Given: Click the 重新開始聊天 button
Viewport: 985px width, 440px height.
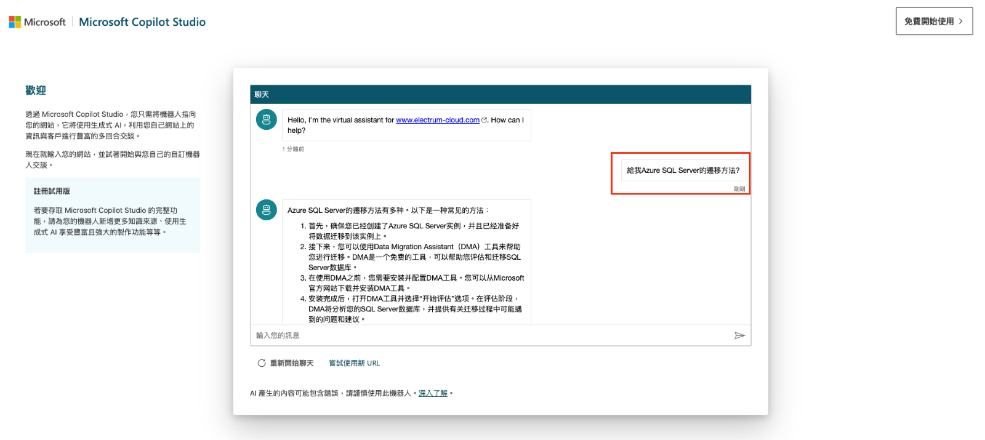Looking at the screenshot, I should click(286, 363).
